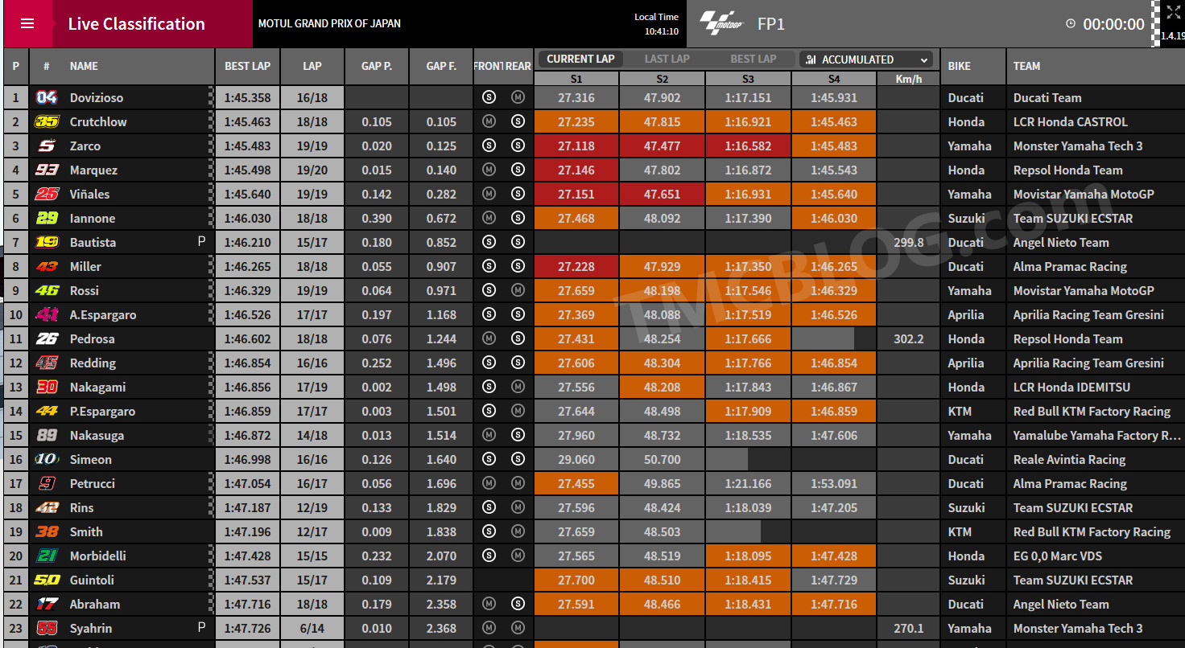The width and height of the screenshot is (1185, 648).
Task: Select Rins' number 42 badge
Action: tap(47, 507)
